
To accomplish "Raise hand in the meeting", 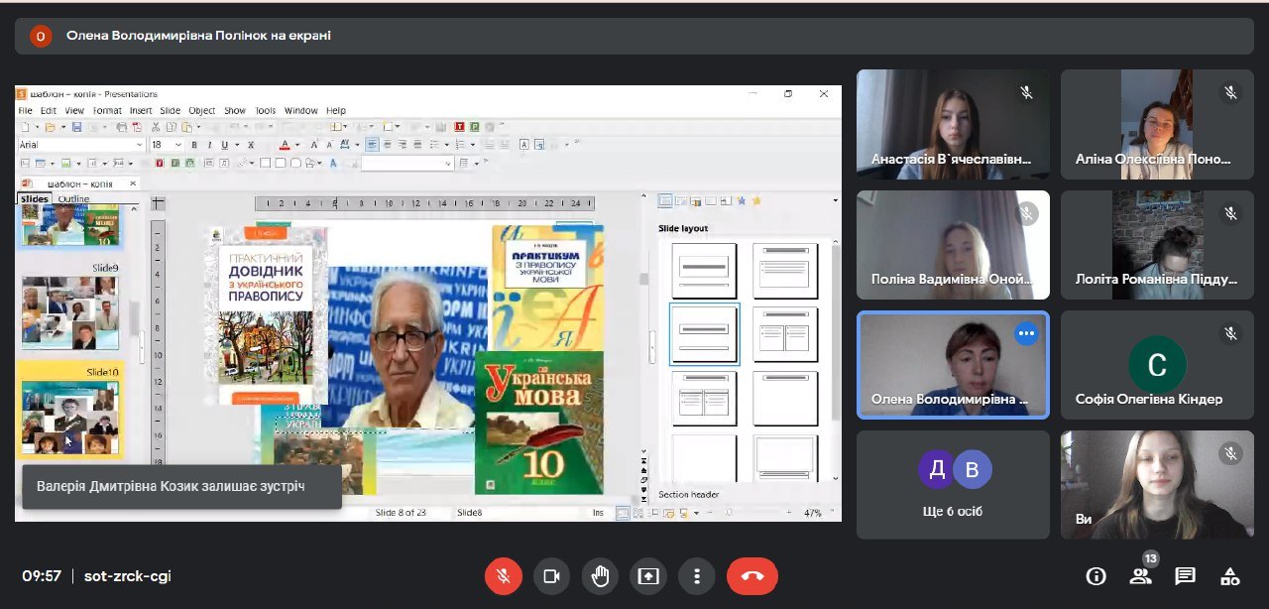I will (x=600, y=575).
